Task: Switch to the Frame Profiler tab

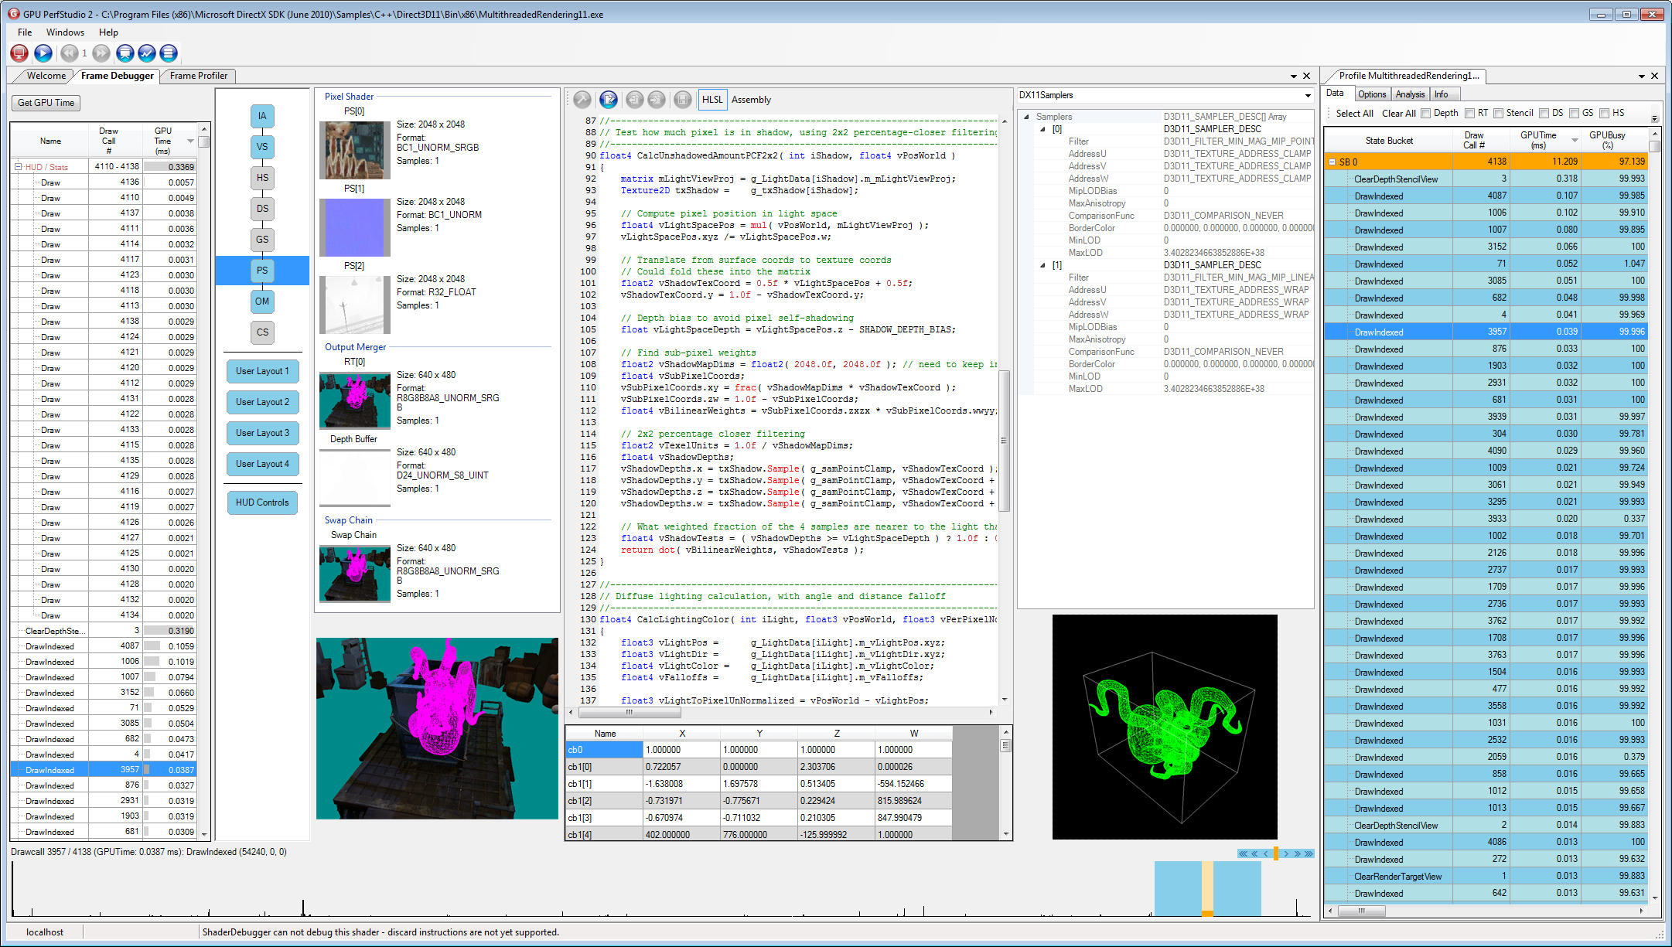Action: click(x=199, y=76)
